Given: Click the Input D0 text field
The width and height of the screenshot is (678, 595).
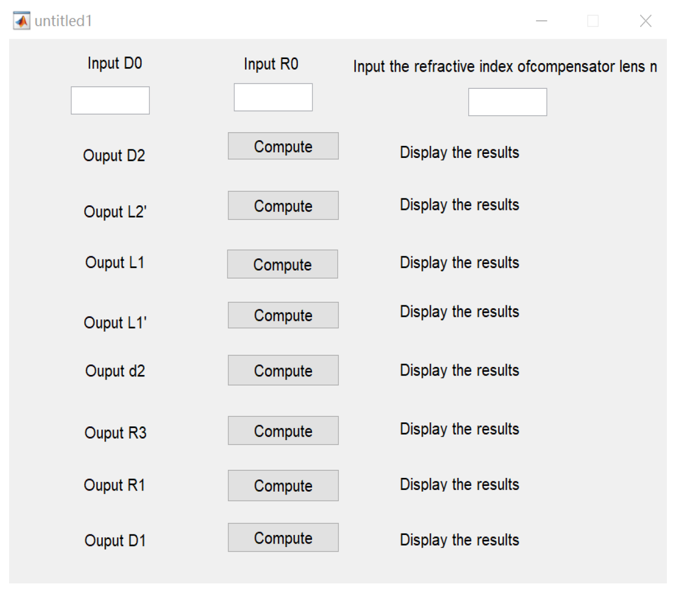Looking at the screenshot, I should [110, 100].
